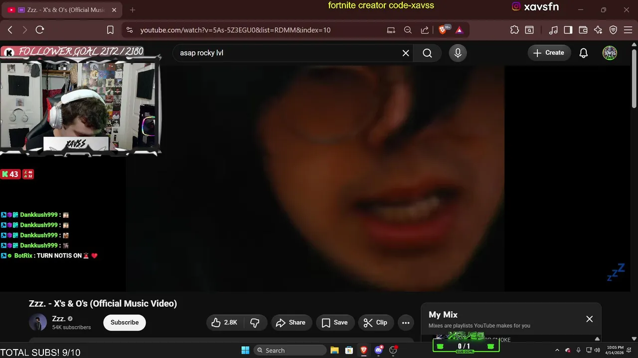
Task: Go back to the previous page
Action: coord(10,30)
